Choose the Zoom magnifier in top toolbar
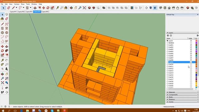199x112 pixels. pos(80,8)
